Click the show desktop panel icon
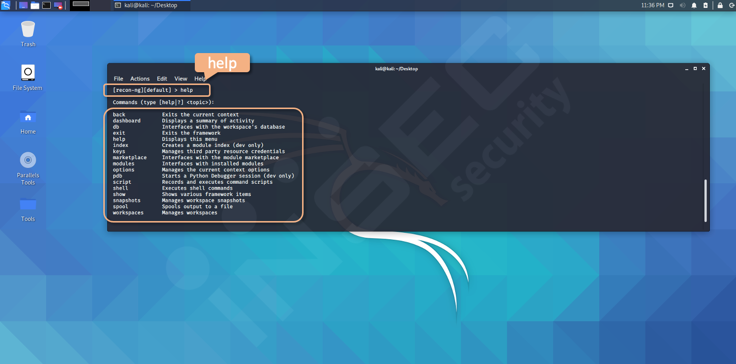The image size is (736, 364). [x=23, y=5]
